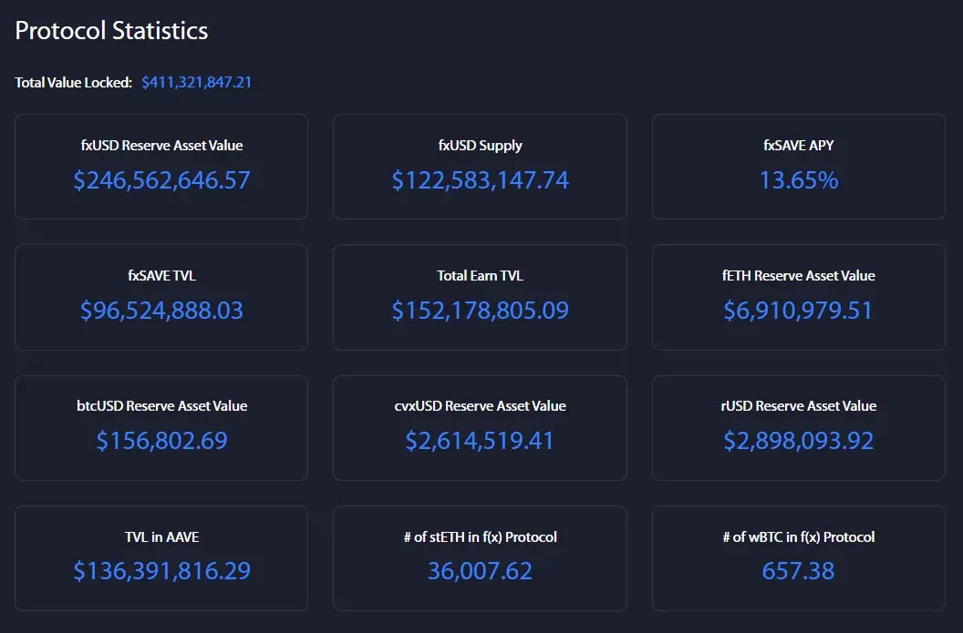The height and width of the screenshot is (633, 963).
Task: Click the Protocol Statistics heading
Action: [x=111, y=31]
